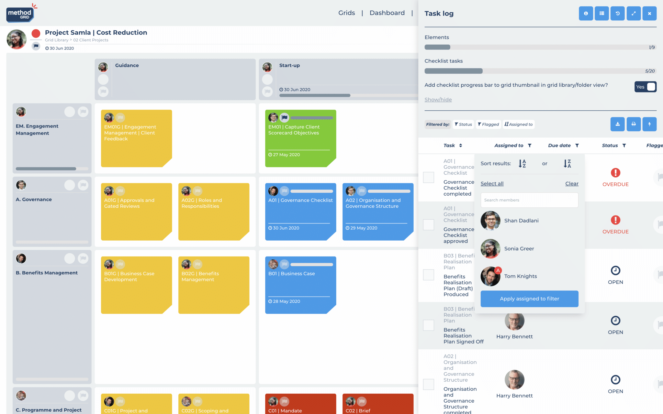Check the Benefits Realisation Plan (Draft) Produced box
Image resolution: width=663 pixels, height=414 pixels.
(x=429, y=275)
